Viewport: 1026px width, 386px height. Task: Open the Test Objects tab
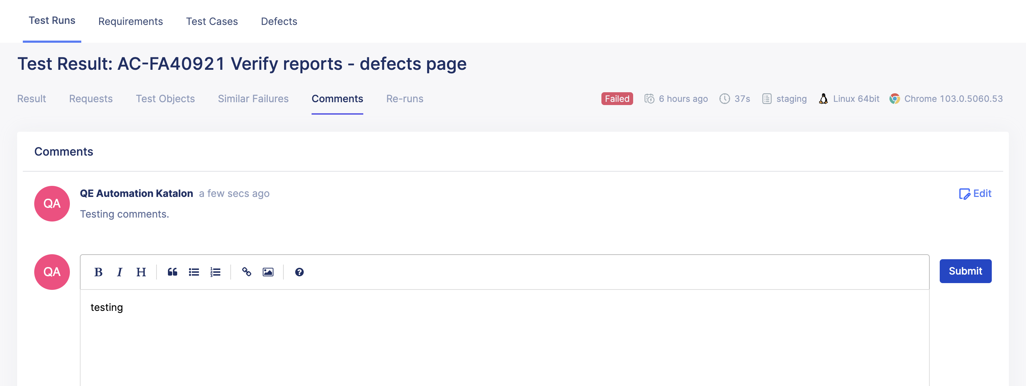tap(165, 99)
